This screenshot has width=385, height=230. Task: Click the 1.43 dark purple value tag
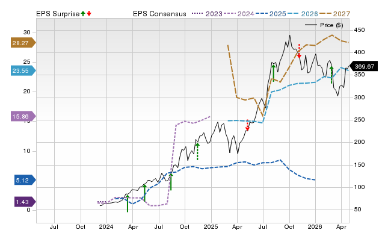point(25,202)
